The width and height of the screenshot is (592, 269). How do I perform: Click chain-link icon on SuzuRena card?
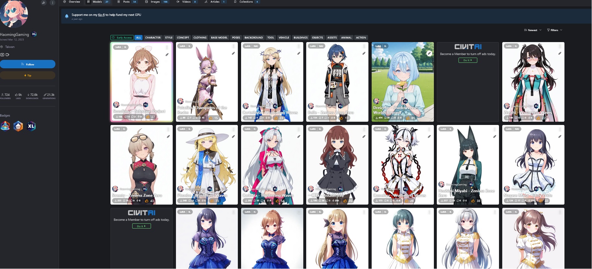(x=167, y=55)
